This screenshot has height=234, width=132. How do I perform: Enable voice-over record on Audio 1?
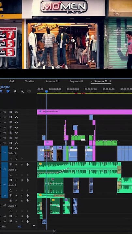coord(27,164)
